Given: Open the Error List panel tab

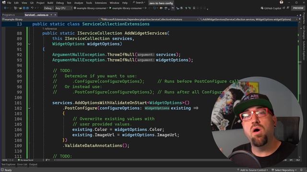Looking at the screenshot, I should click(x=23, y=164).
